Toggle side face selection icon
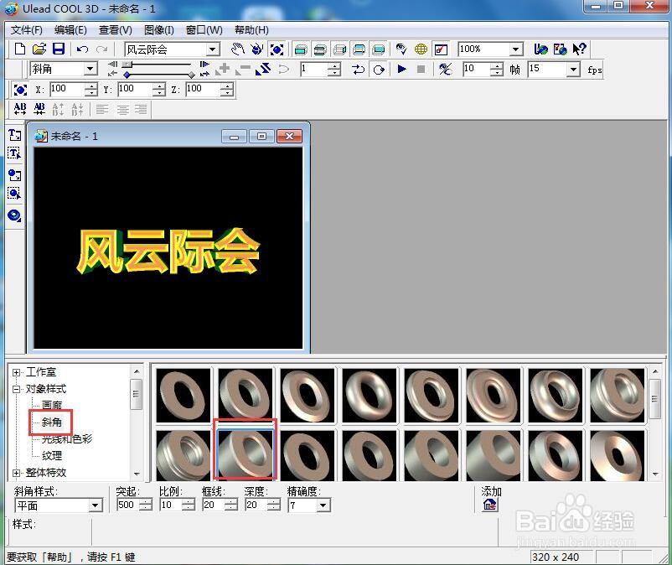The width and height of the screenshot is (672, 565). (339, 49)
